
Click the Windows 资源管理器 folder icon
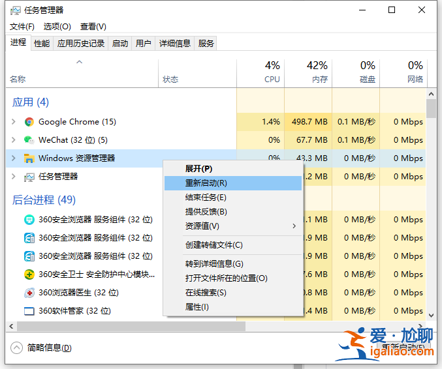(x=29, y=158)
